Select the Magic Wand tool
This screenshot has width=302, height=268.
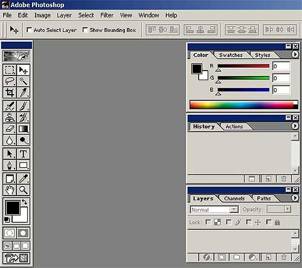pyautogui.click(x=23, y=81)
